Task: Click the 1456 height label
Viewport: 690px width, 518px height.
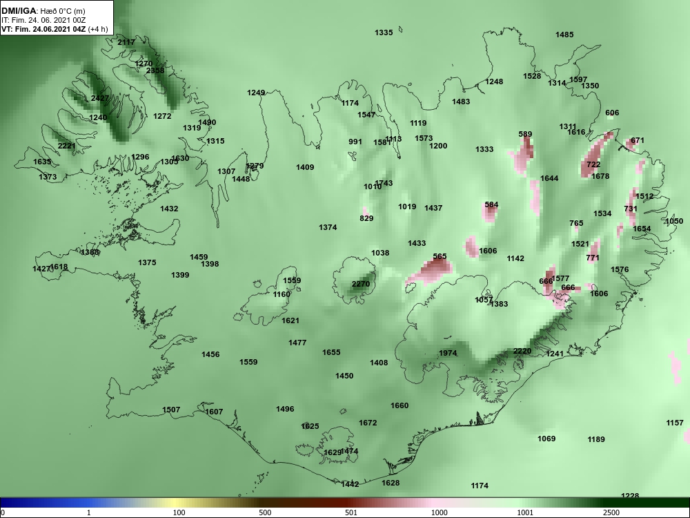Action: (x=210, y=354)
